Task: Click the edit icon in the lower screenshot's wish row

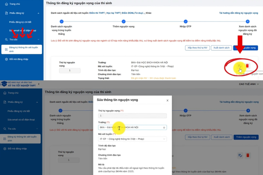Action: (x=240, y=155)
